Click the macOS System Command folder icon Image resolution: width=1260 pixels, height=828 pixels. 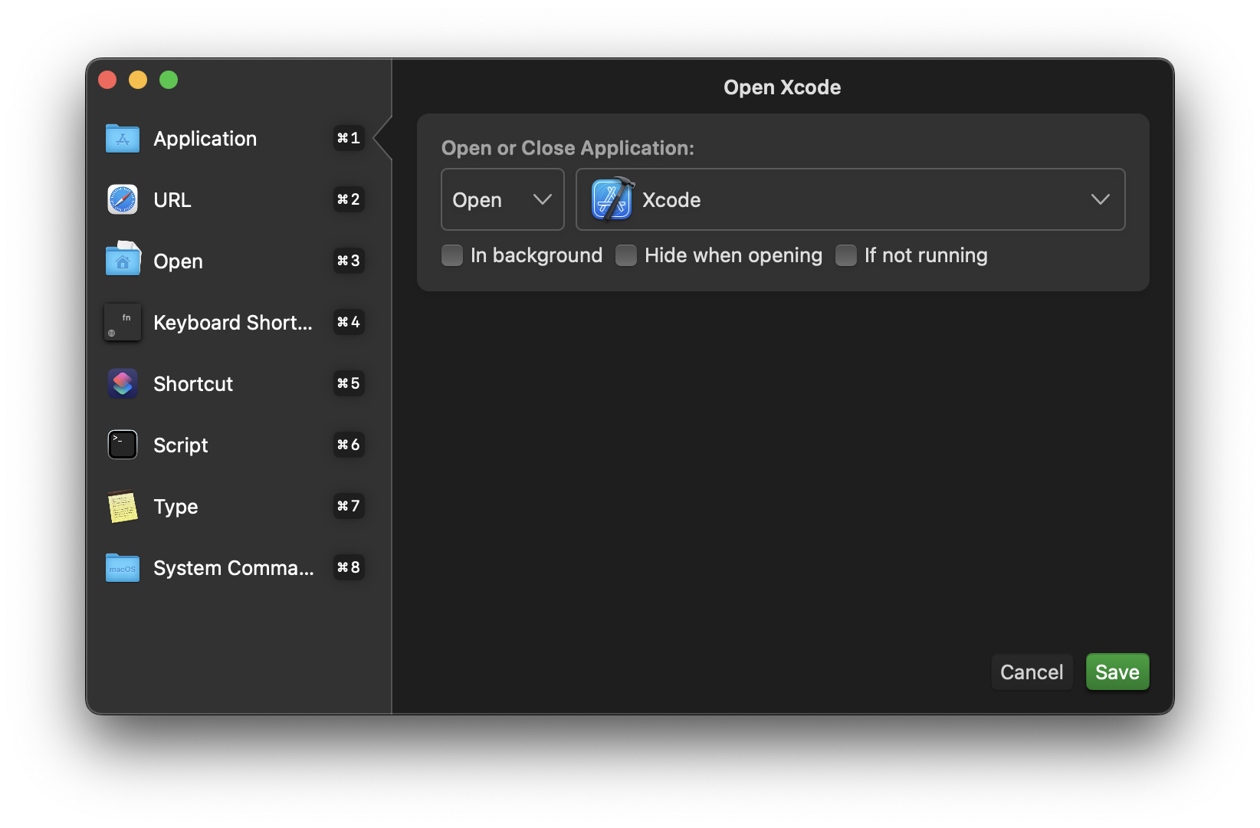tap(123, 568)
